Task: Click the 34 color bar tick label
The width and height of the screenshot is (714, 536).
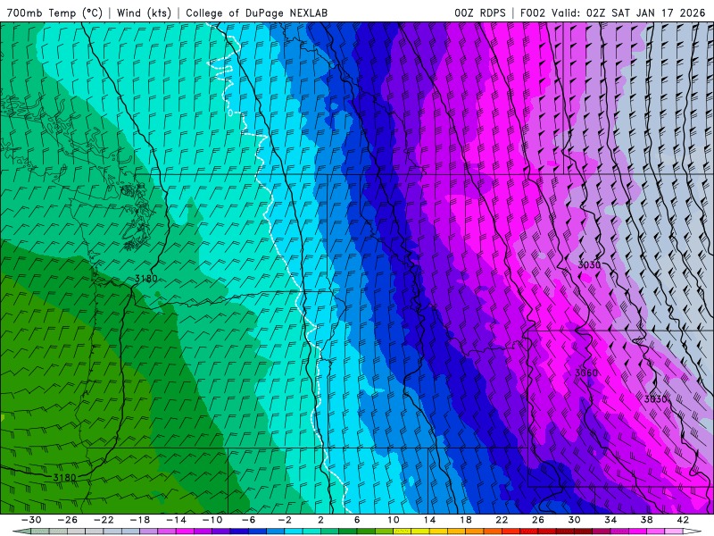Action: coord(610,520)
